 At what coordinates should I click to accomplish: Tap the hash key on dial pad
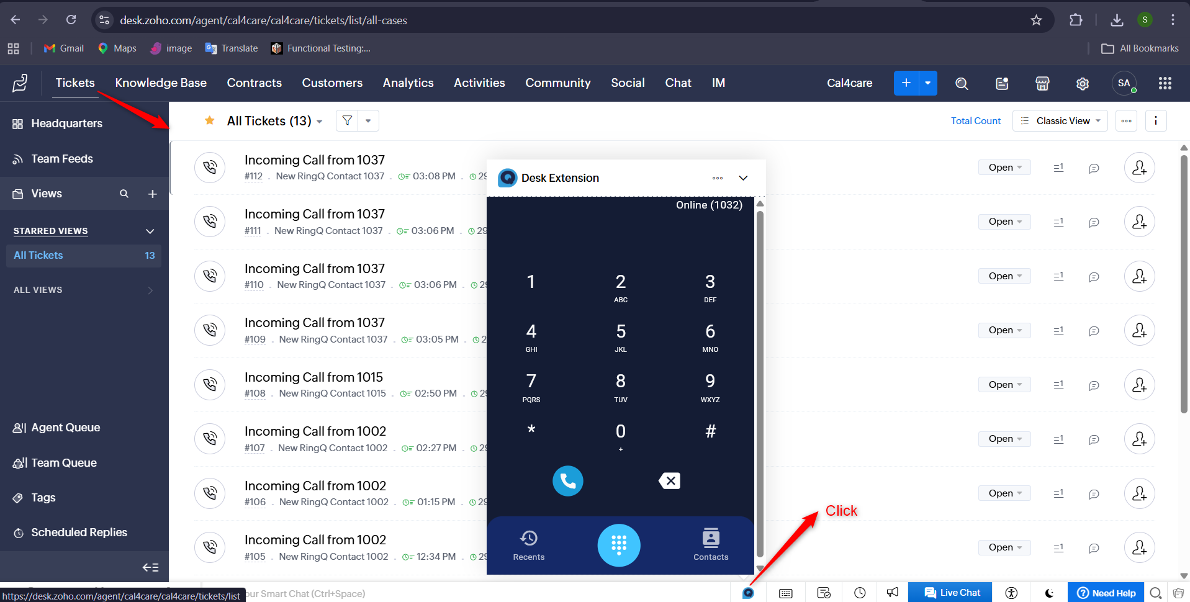(710, 431)
